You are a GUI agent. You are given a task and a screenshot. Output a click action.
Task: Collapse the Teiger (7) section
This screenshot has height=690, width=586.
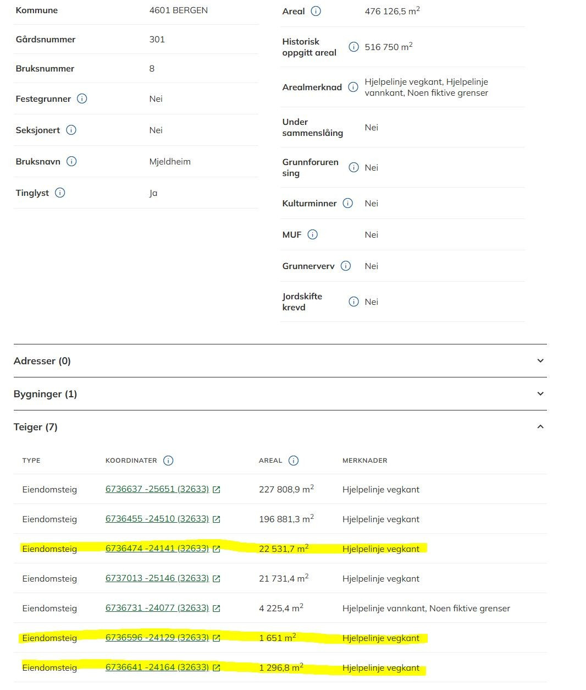[x=280, y=427]
